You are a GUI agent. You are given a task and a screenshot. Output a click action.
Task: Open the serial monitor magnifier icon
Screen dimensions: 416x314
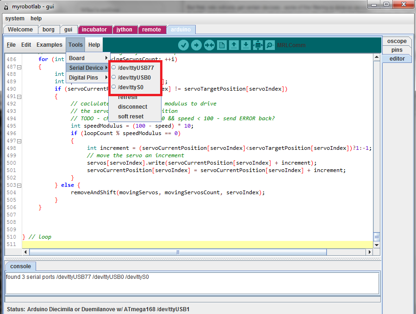(x=270, y=45)
